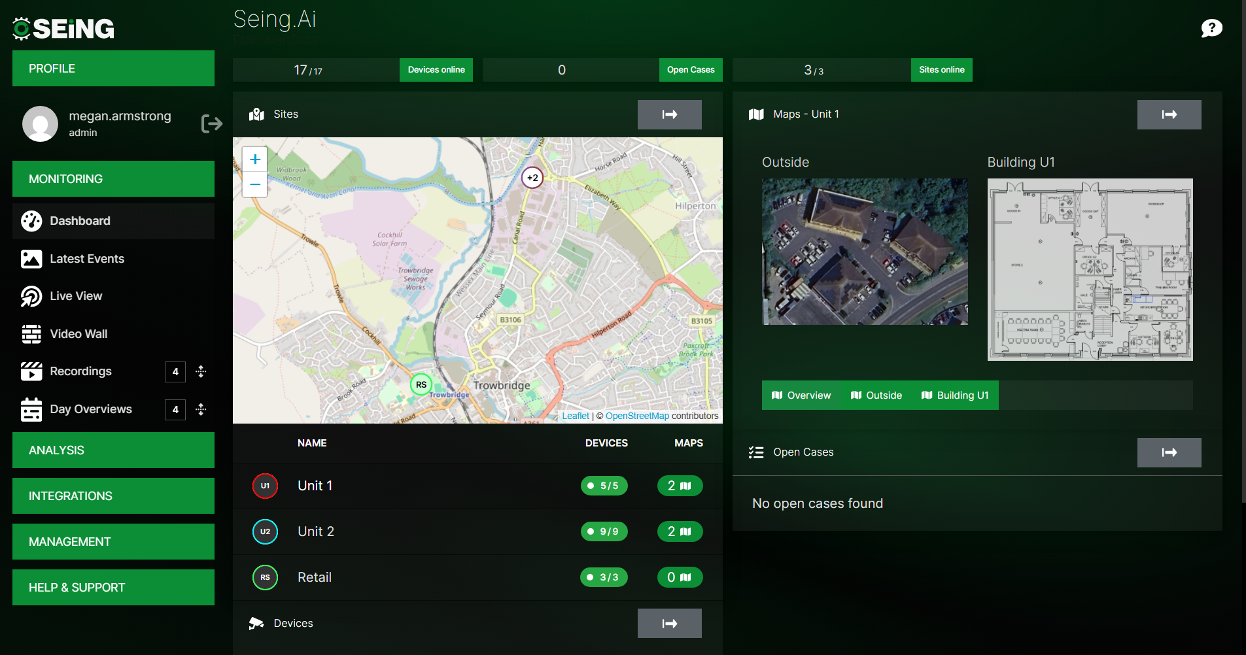Select the Dashboard palette icon
Screen dimensions: 1246x655
coord(31,221)
